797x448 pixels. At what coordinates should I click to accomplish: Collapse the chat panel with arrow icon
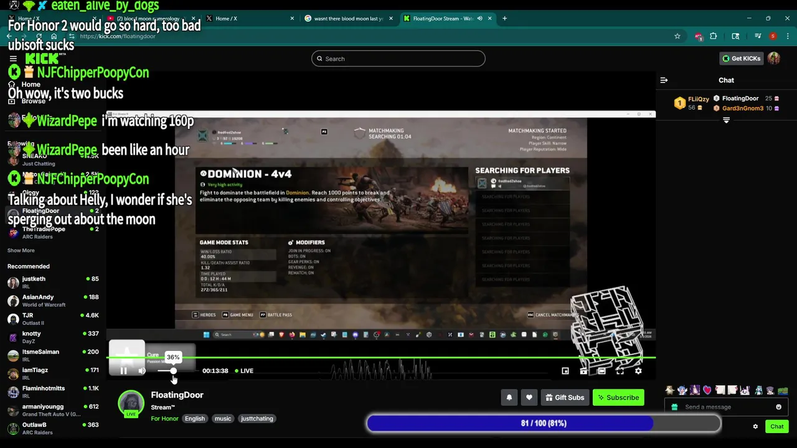click(x=664, y=80)
